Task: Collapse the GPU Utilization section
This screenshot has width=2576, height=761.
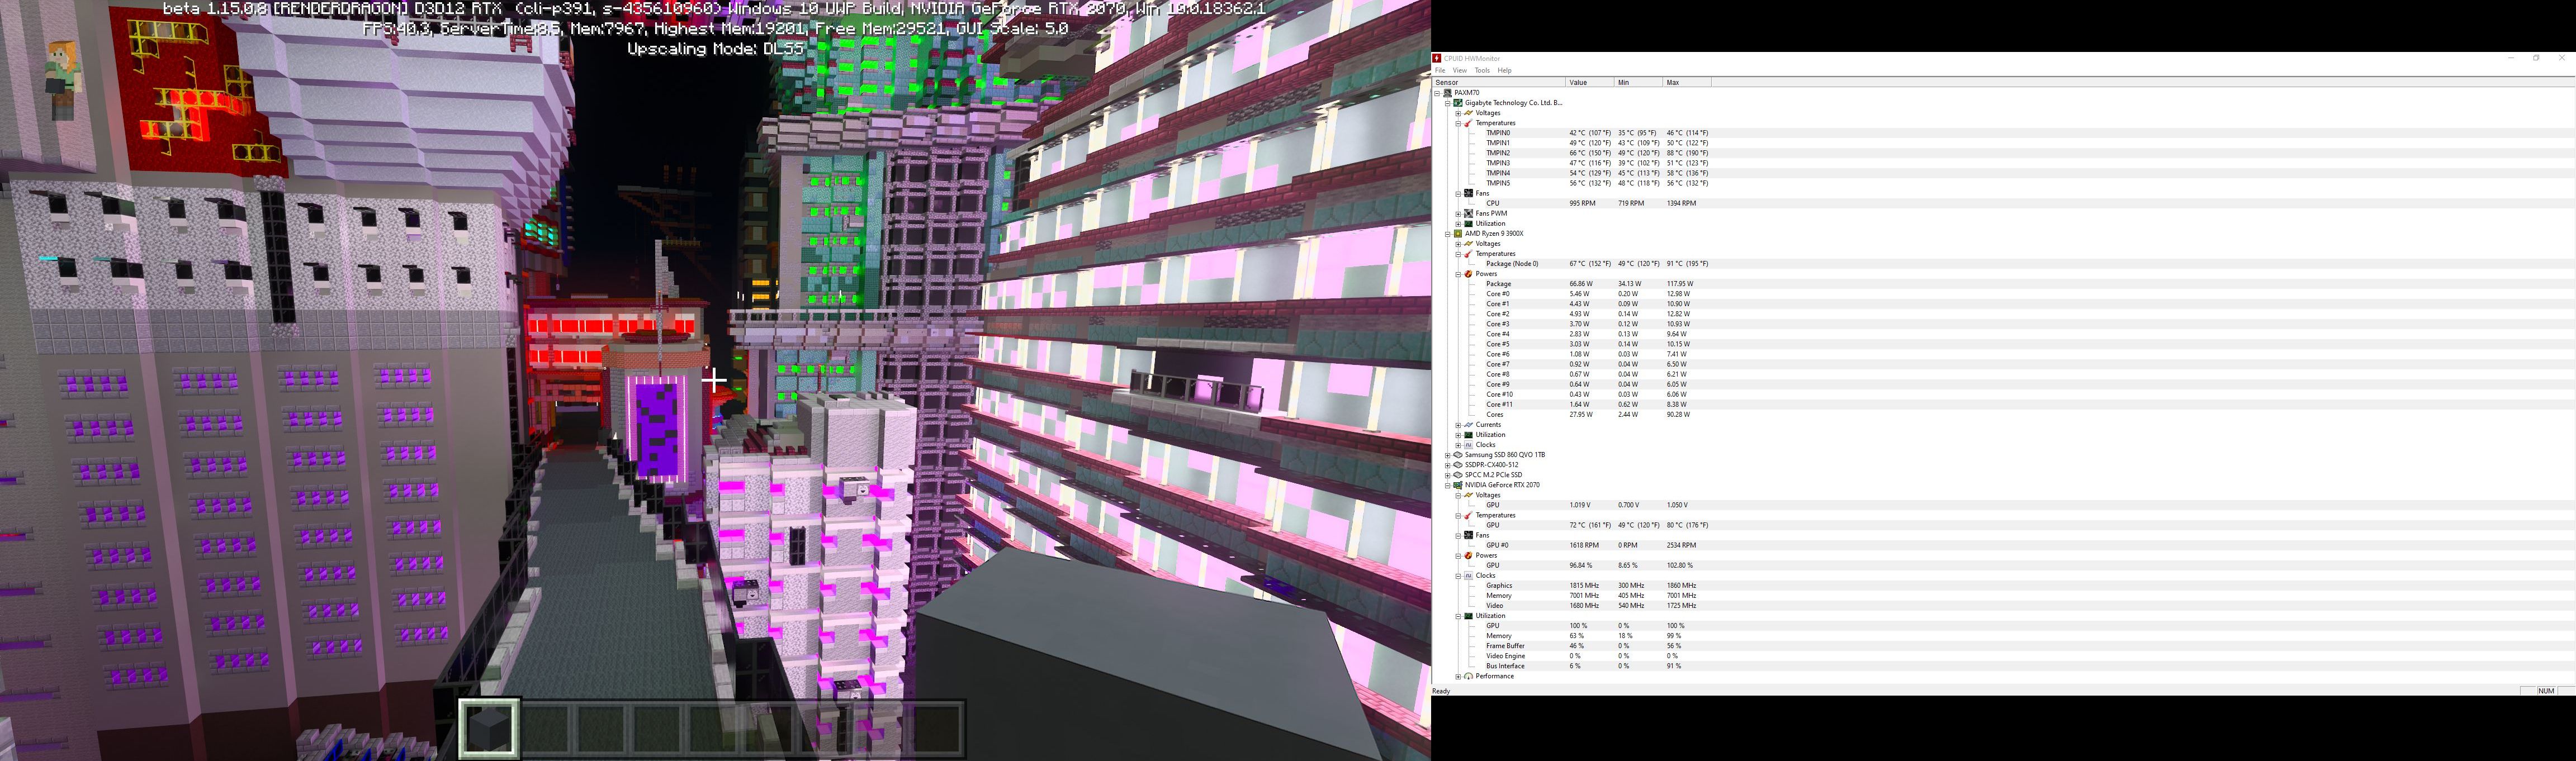Action: click(x=1458, y=616)
